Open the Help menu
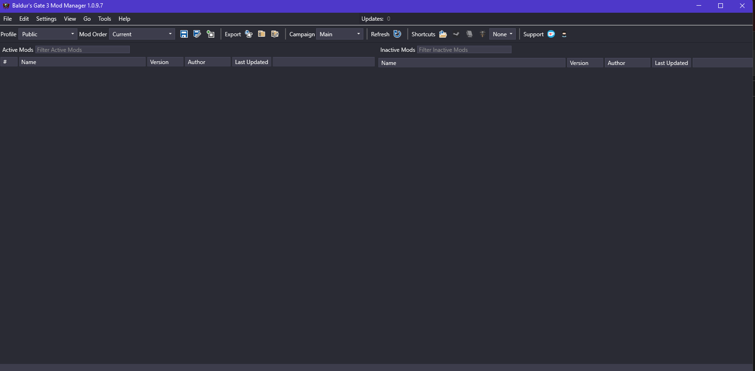 pos(124,19)
